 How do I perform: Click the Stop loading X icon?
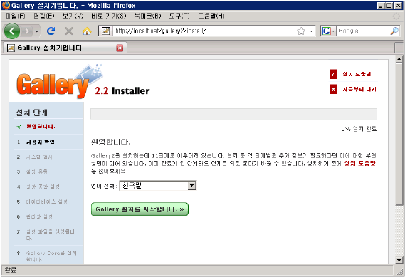69,31
